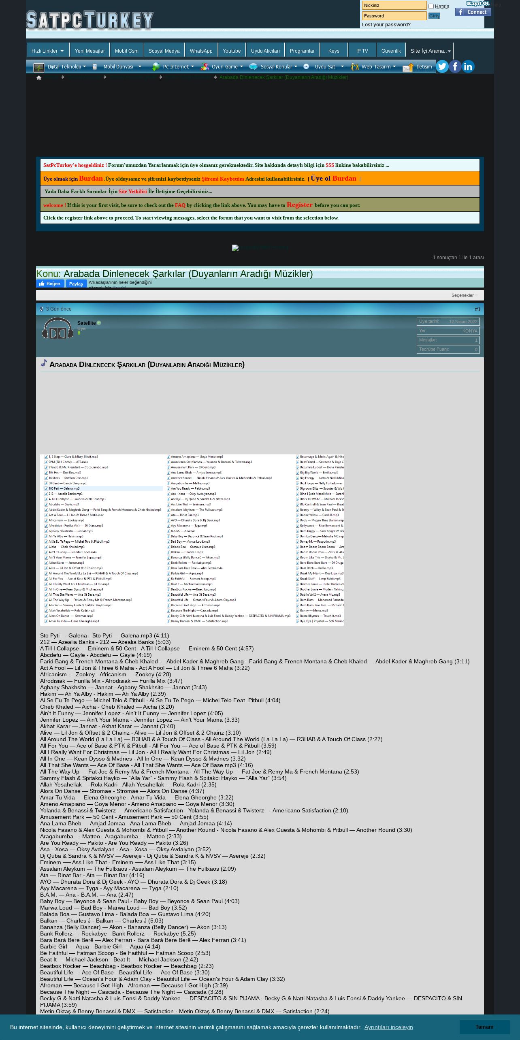Open the song list screenshot thumbnail

pos(192,540)
